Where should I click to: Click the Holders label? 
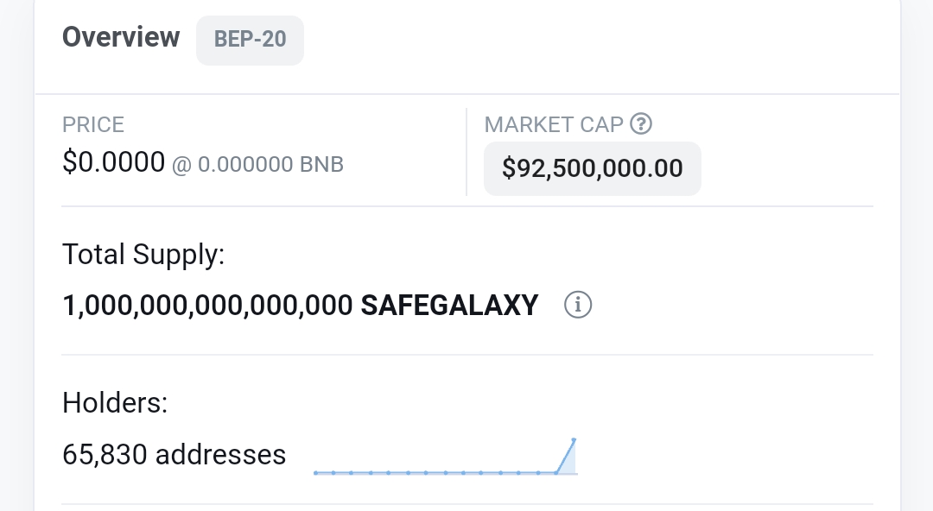pyautogui.click(x=115, y=402)
